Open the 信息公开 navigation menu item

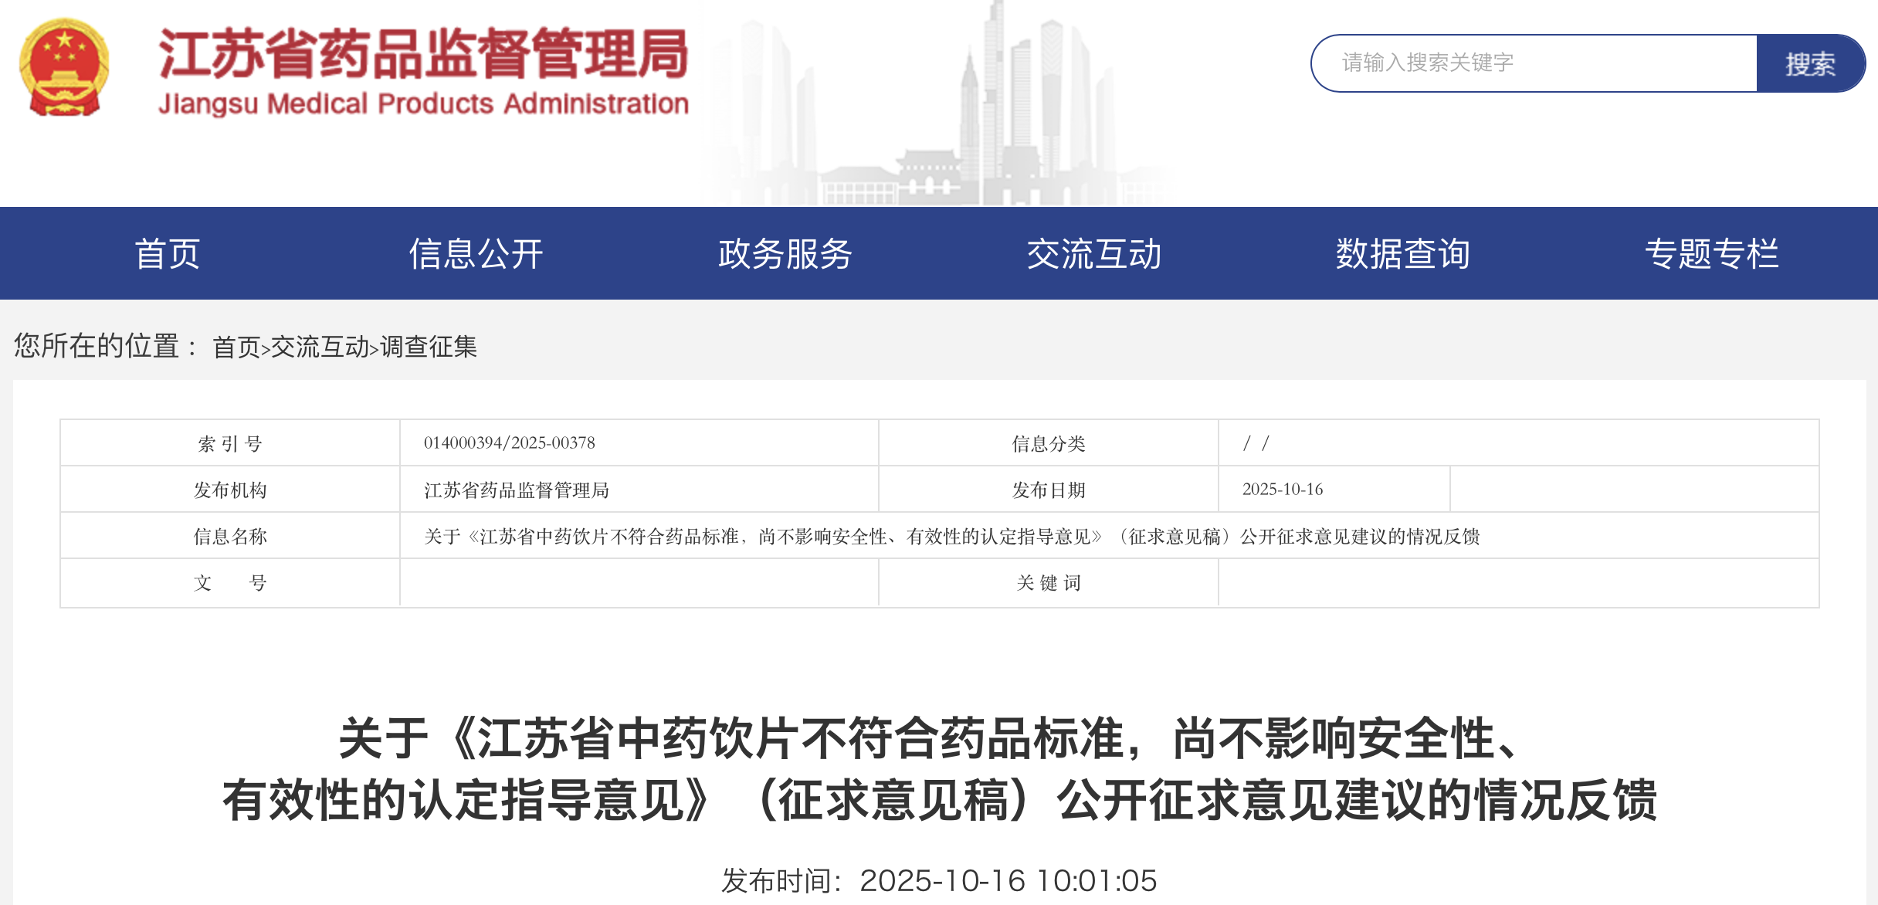[476, 254]
